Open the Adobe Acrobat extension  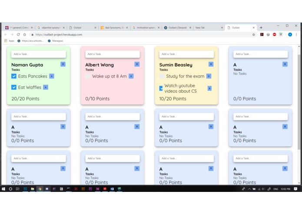point(262,35)
